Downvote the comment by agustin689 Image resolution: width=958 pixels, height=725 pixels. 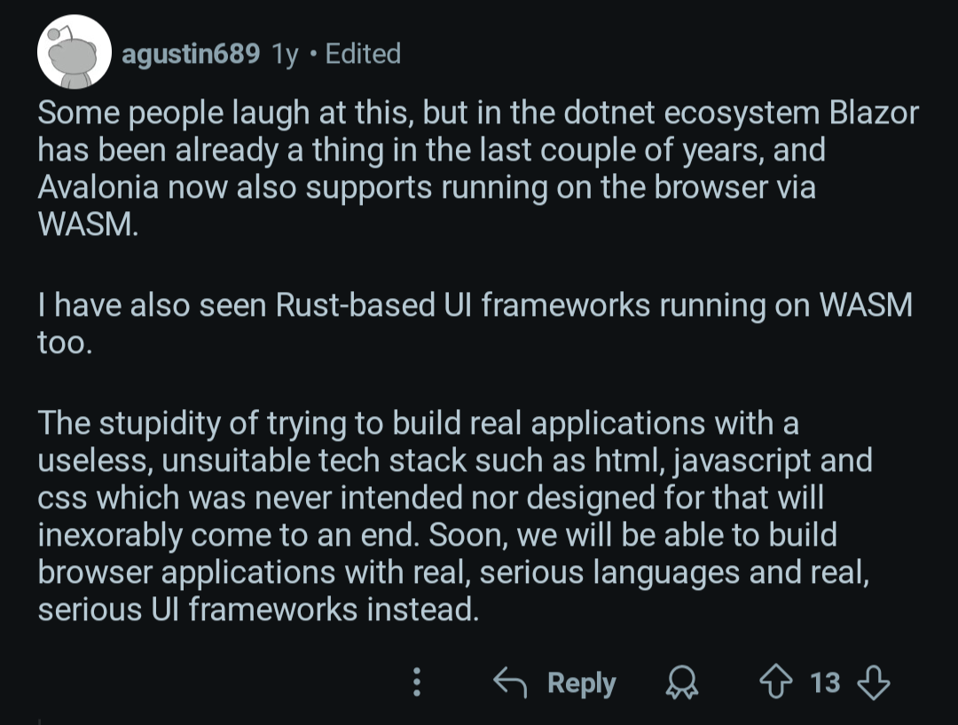click(874, 682)
